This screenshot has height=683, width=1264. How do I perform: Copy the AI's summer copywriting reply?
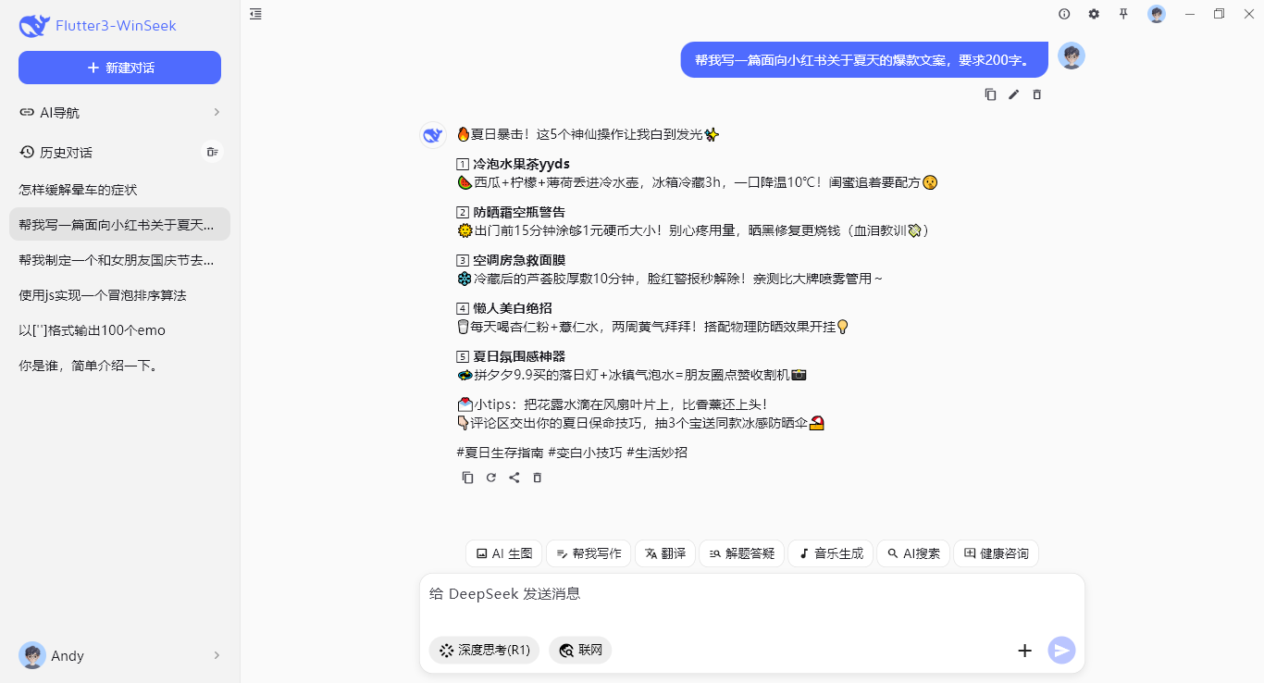pyautogui.click(x=467, y=477)
